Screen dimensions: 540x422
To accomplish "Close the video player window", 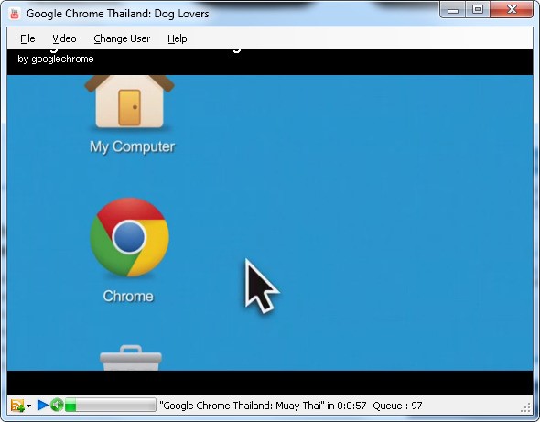I will (x=512, y=10).
